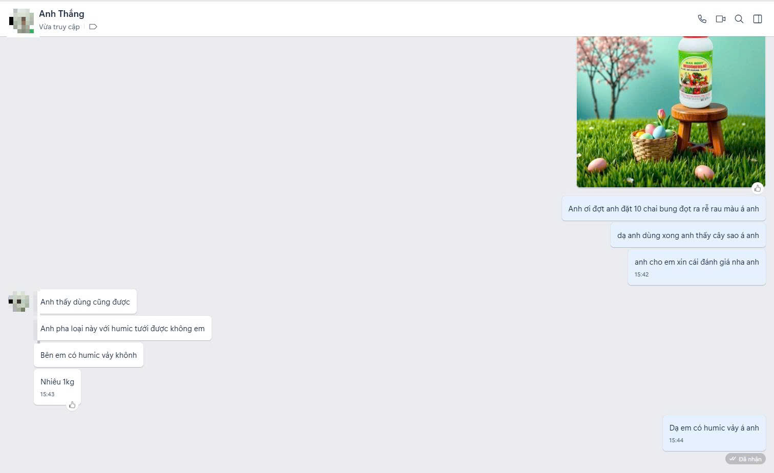Start a video call from the header
The height and width of the screenshot is (473, 774).
pos(721,19)
